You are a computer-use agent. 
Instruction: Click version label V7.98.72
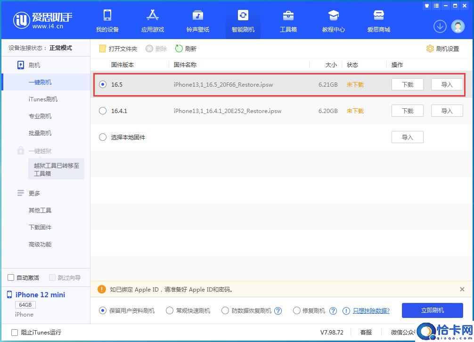pos(332,332)
